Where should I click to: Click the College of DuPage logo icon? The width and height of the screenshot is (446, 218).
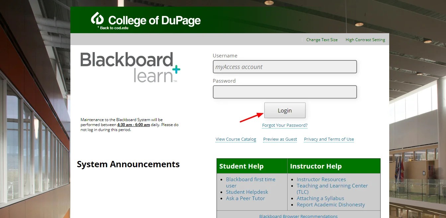98,18
